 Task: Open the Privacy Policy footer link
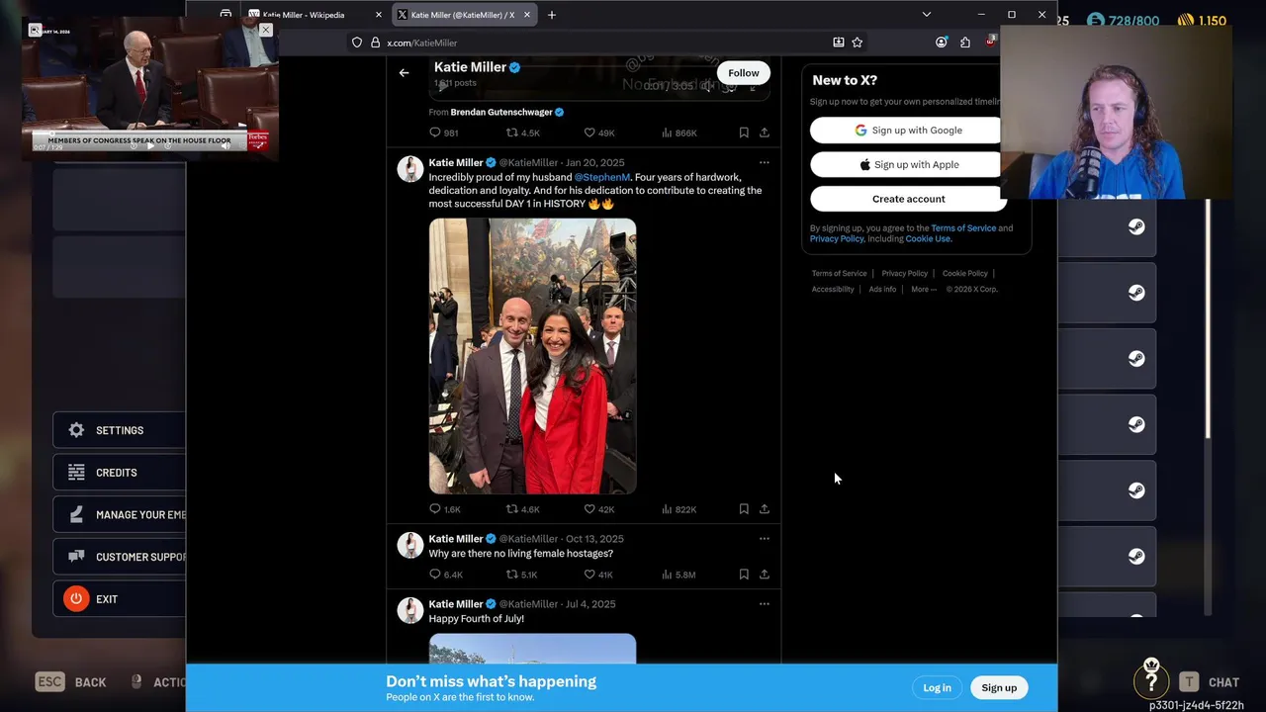pos(904,274)
